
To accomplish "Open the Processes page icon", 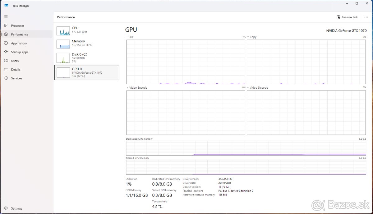I will tap(6, 26).
